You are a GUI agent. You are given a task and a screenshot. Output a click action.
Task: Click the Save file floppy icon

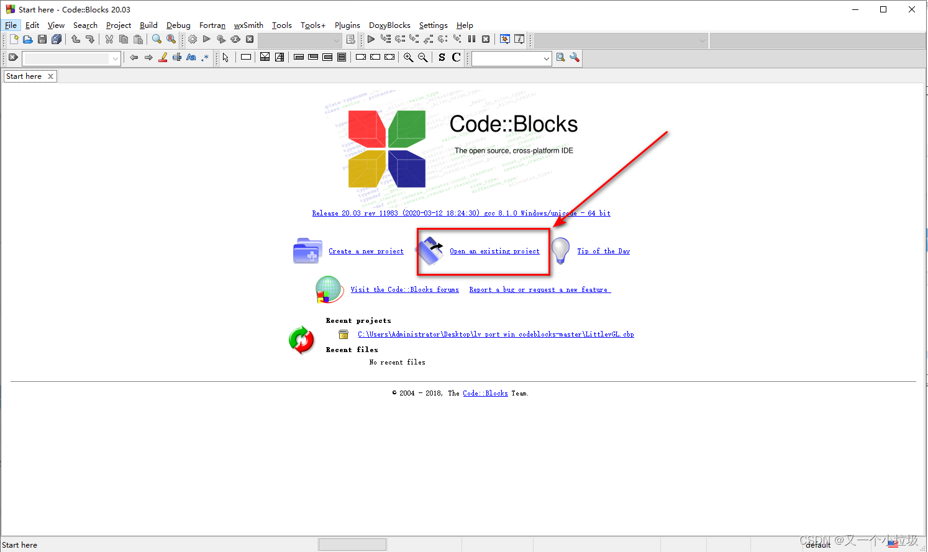tap(42, 39)
